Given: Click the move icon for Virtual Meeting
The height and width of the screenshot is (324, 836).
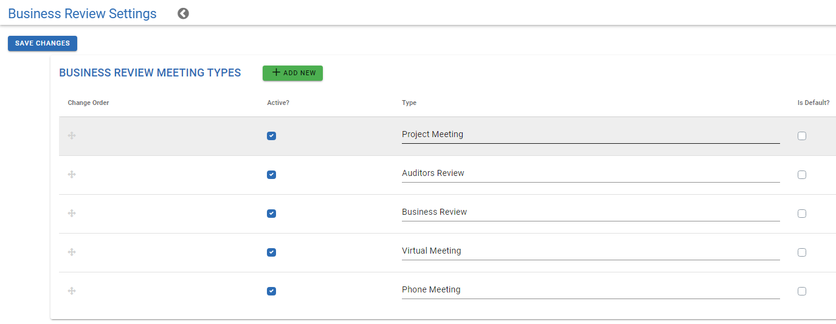Looking at the screenshot, I should pyautogui.click(x=72, y=252).
